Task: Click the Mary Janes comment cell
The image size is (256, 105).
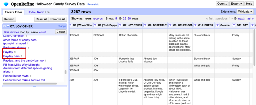Action: coord(180,43)
